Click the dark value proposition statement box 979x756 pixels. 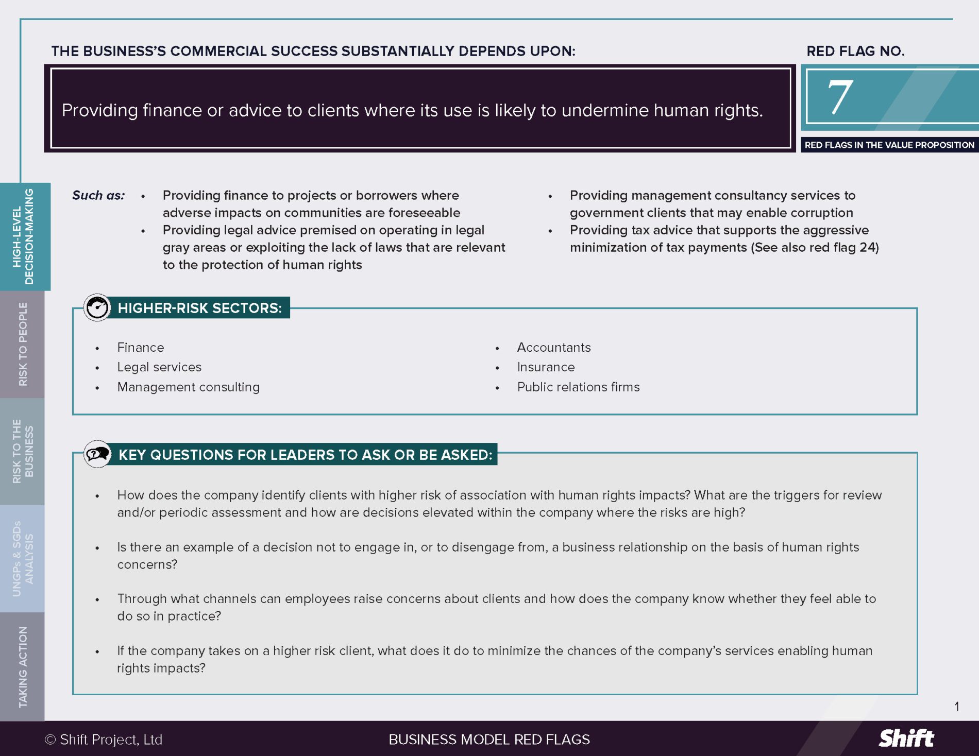[x=420, y=109]
